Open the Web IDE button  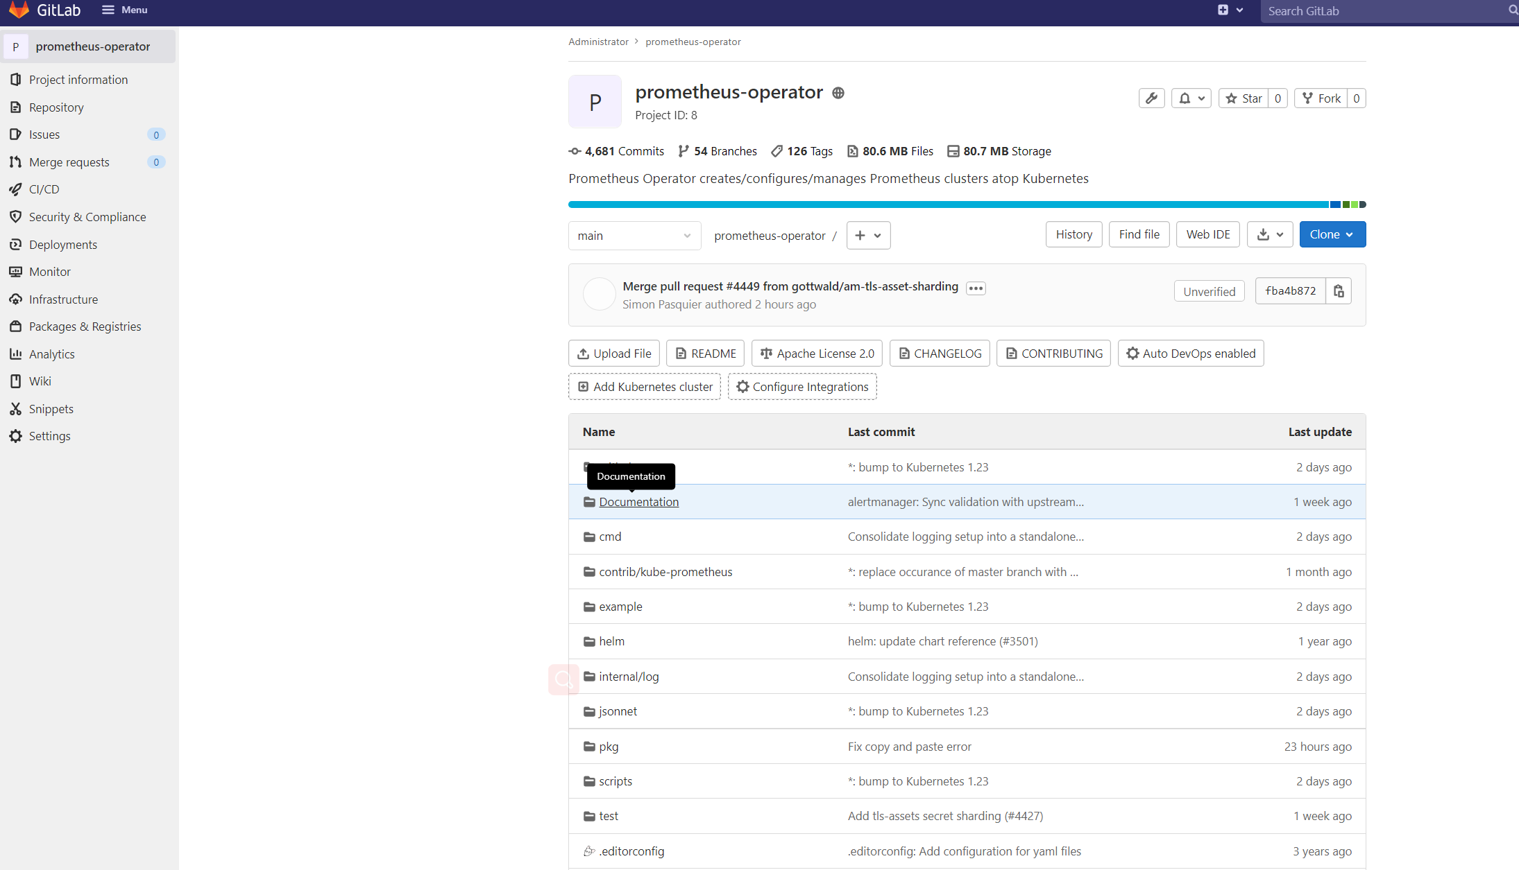pyautogui.click(x=1208, y=234)
